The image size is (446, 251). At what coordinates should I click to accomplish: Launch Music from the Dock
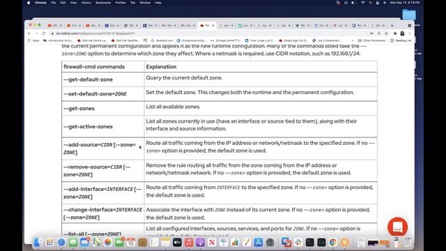189,242
